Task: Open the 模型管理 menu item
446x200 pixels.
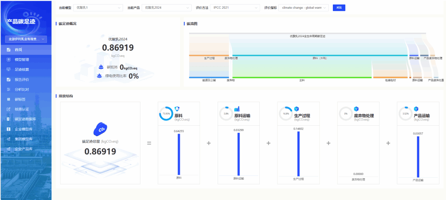Action: 26,60
